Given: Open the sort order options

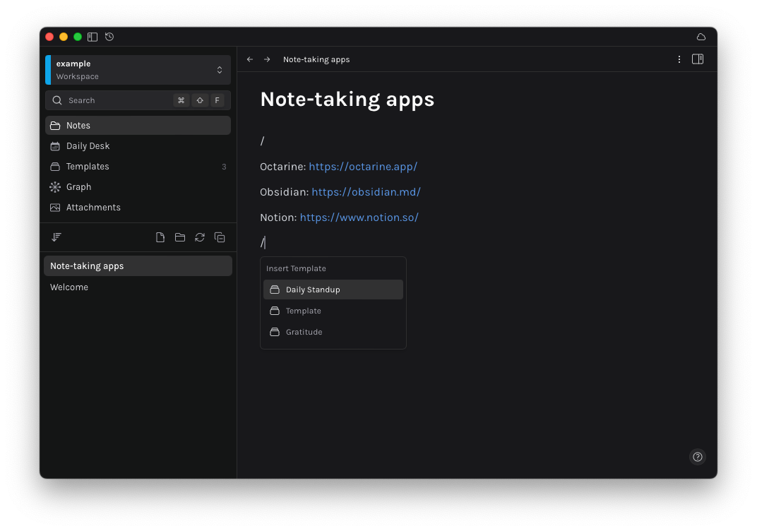Looking at the screenshot, I should click(x=56, y=237).
